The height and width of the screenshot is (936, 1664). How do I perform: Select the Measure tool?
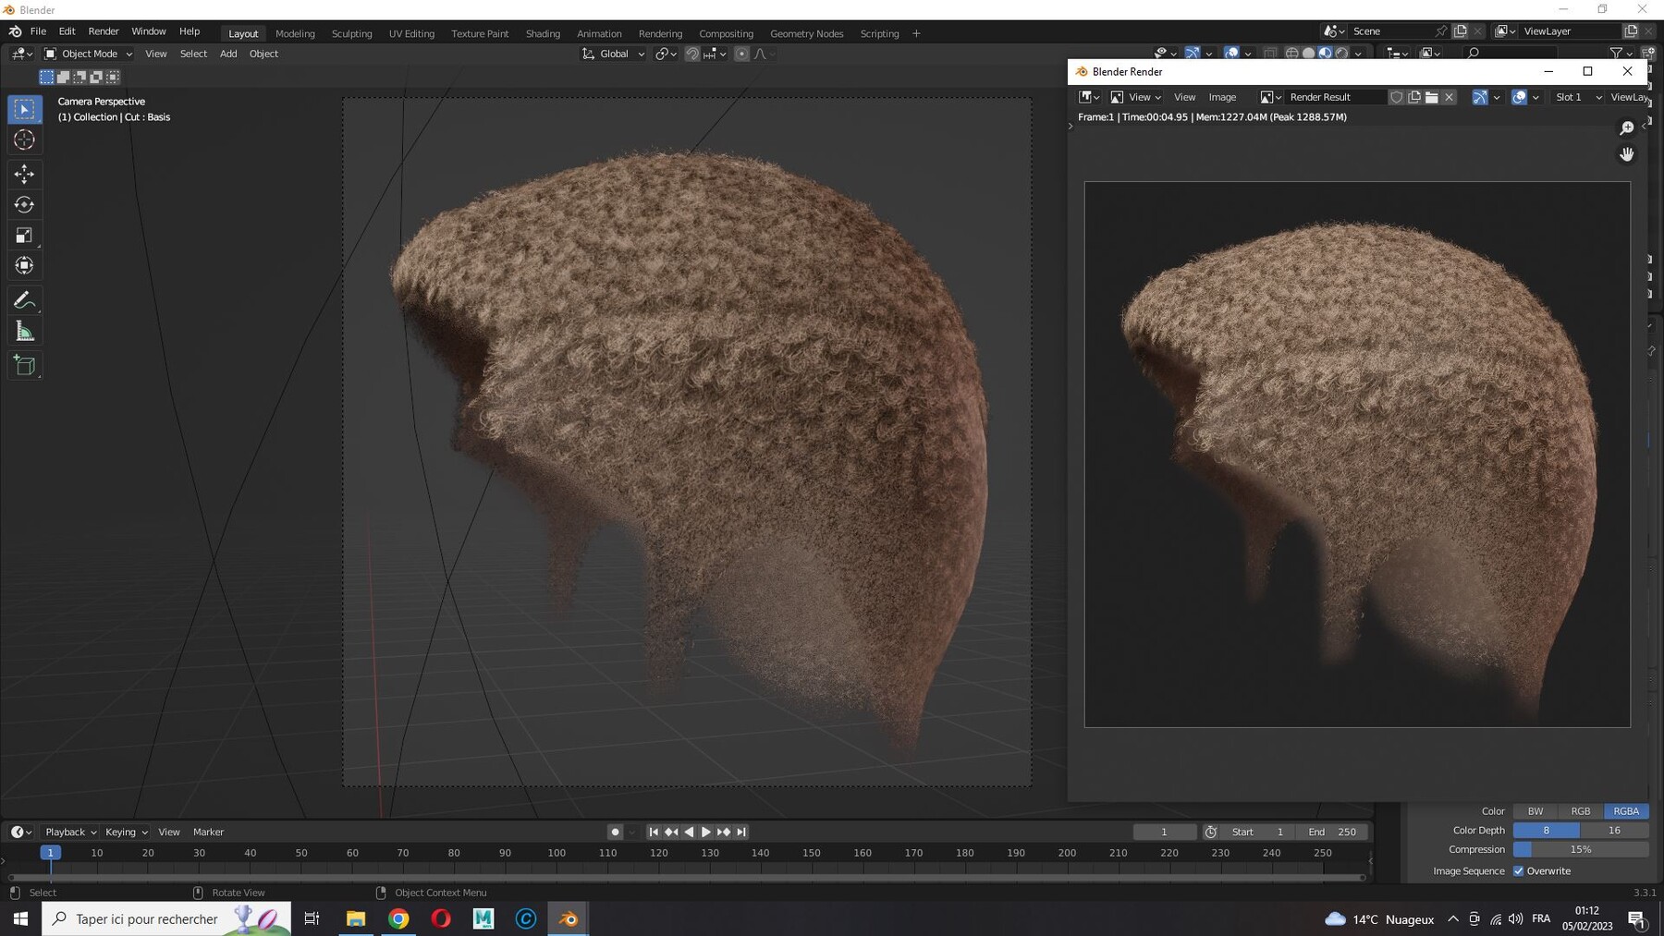click(x=25, y=332)
